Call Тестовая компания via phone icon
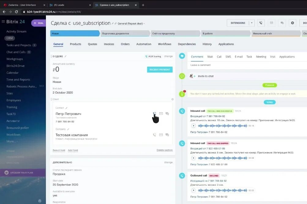 pyautogui.click(x=155, y=135)
